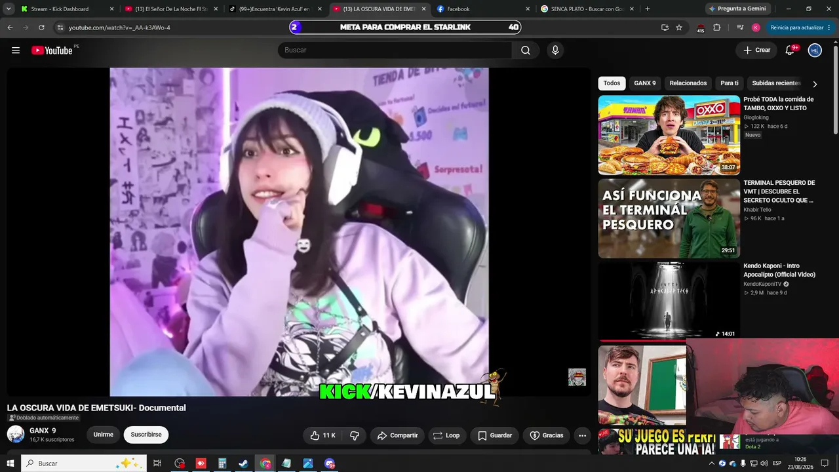Image resolution: width=839 pixels, height=472 pixels.
Task: Open YouTube notifications bell
Action: (x=790, y=50)
